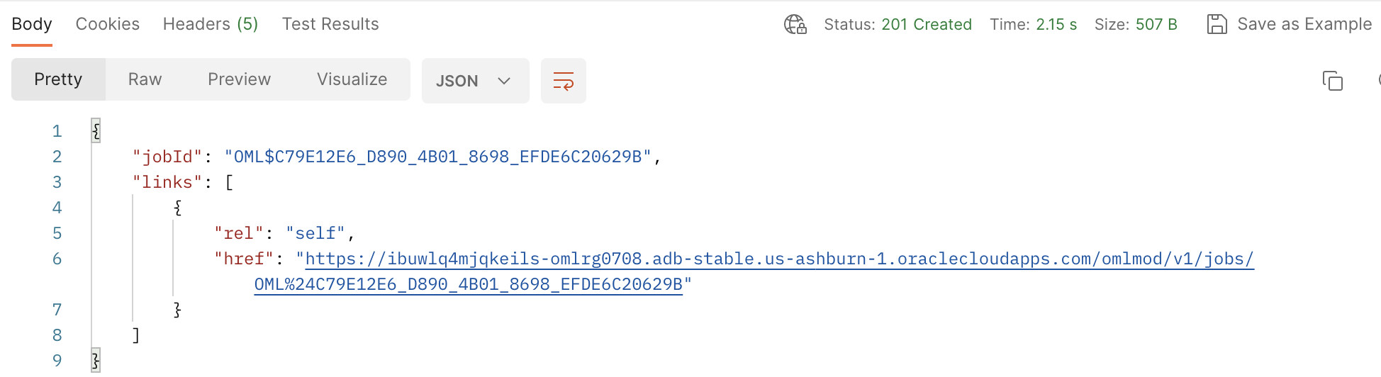
Task: Select the Pretty view mode
Action: point(58,79)
